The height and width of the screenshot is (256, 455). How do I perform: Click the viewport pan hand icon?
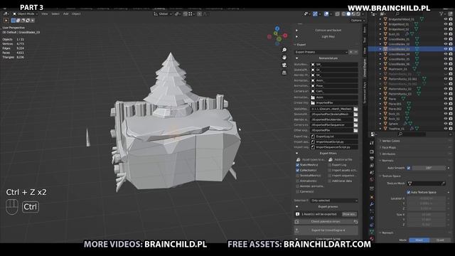[x=284, y=58]
